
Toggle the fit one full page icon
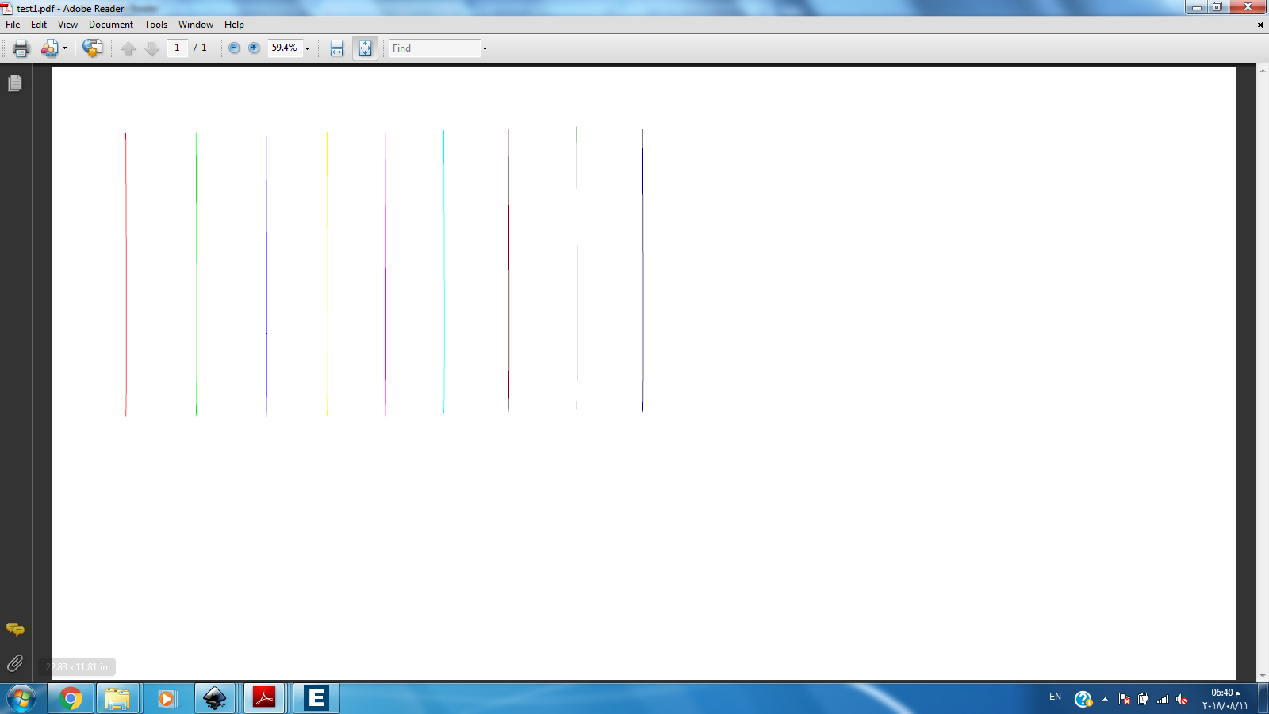[365, 48]
